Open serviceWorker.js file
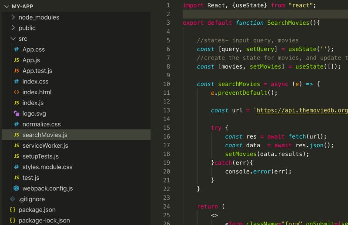This screenshot has width=348, height=225. [45, 146]
